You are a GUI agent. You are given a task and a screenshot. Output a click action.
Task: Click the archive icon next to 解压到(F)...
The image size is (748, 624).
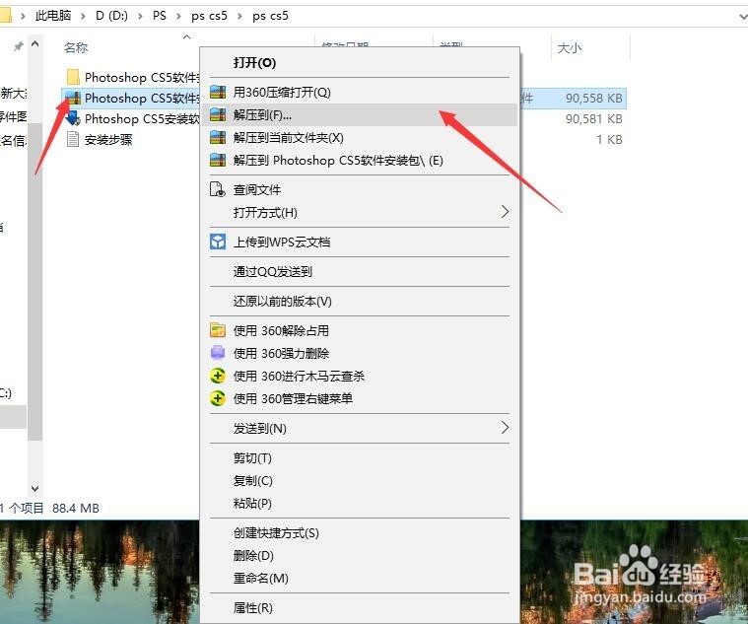coord(218,115)
